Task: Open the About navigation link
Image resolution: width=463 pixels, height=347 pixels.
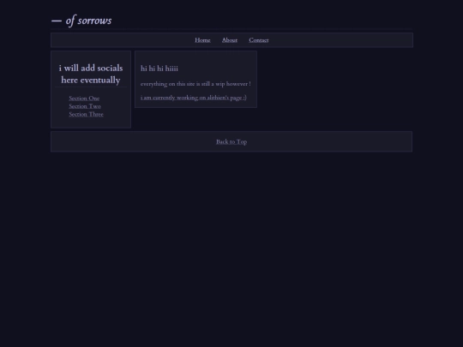Action: click(x=230, y=40)
